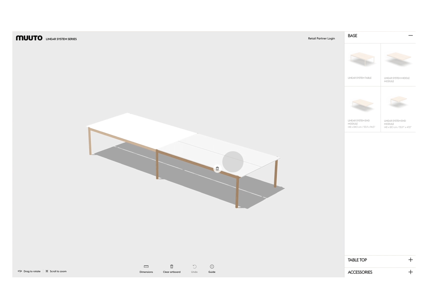Collapse the BASE section with minus icon
Image resolution: width=427 pixels, height=305 pixels.
tap(410, 36)
